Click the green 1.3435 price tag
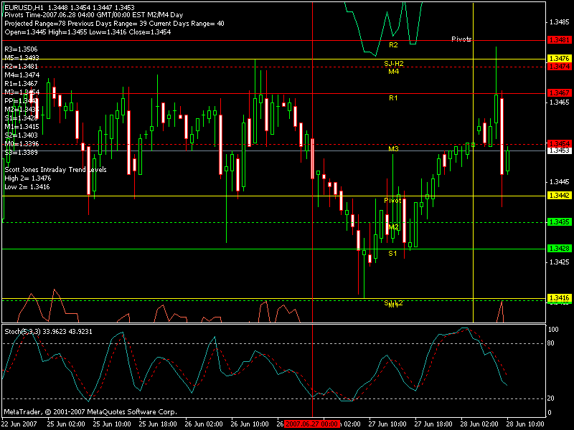This screenshot has height=430, width=574. (559, 222)
